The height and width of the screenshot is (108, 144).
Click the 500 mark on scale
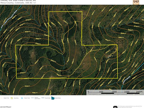pos(101,91)
